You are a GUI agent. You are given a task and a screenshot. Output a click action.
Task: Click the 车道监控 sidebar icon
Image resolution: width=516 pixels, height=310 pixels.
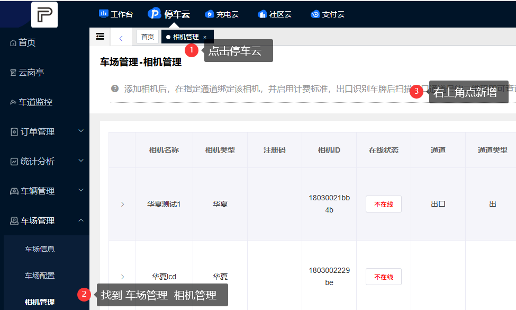pos(13,102)
